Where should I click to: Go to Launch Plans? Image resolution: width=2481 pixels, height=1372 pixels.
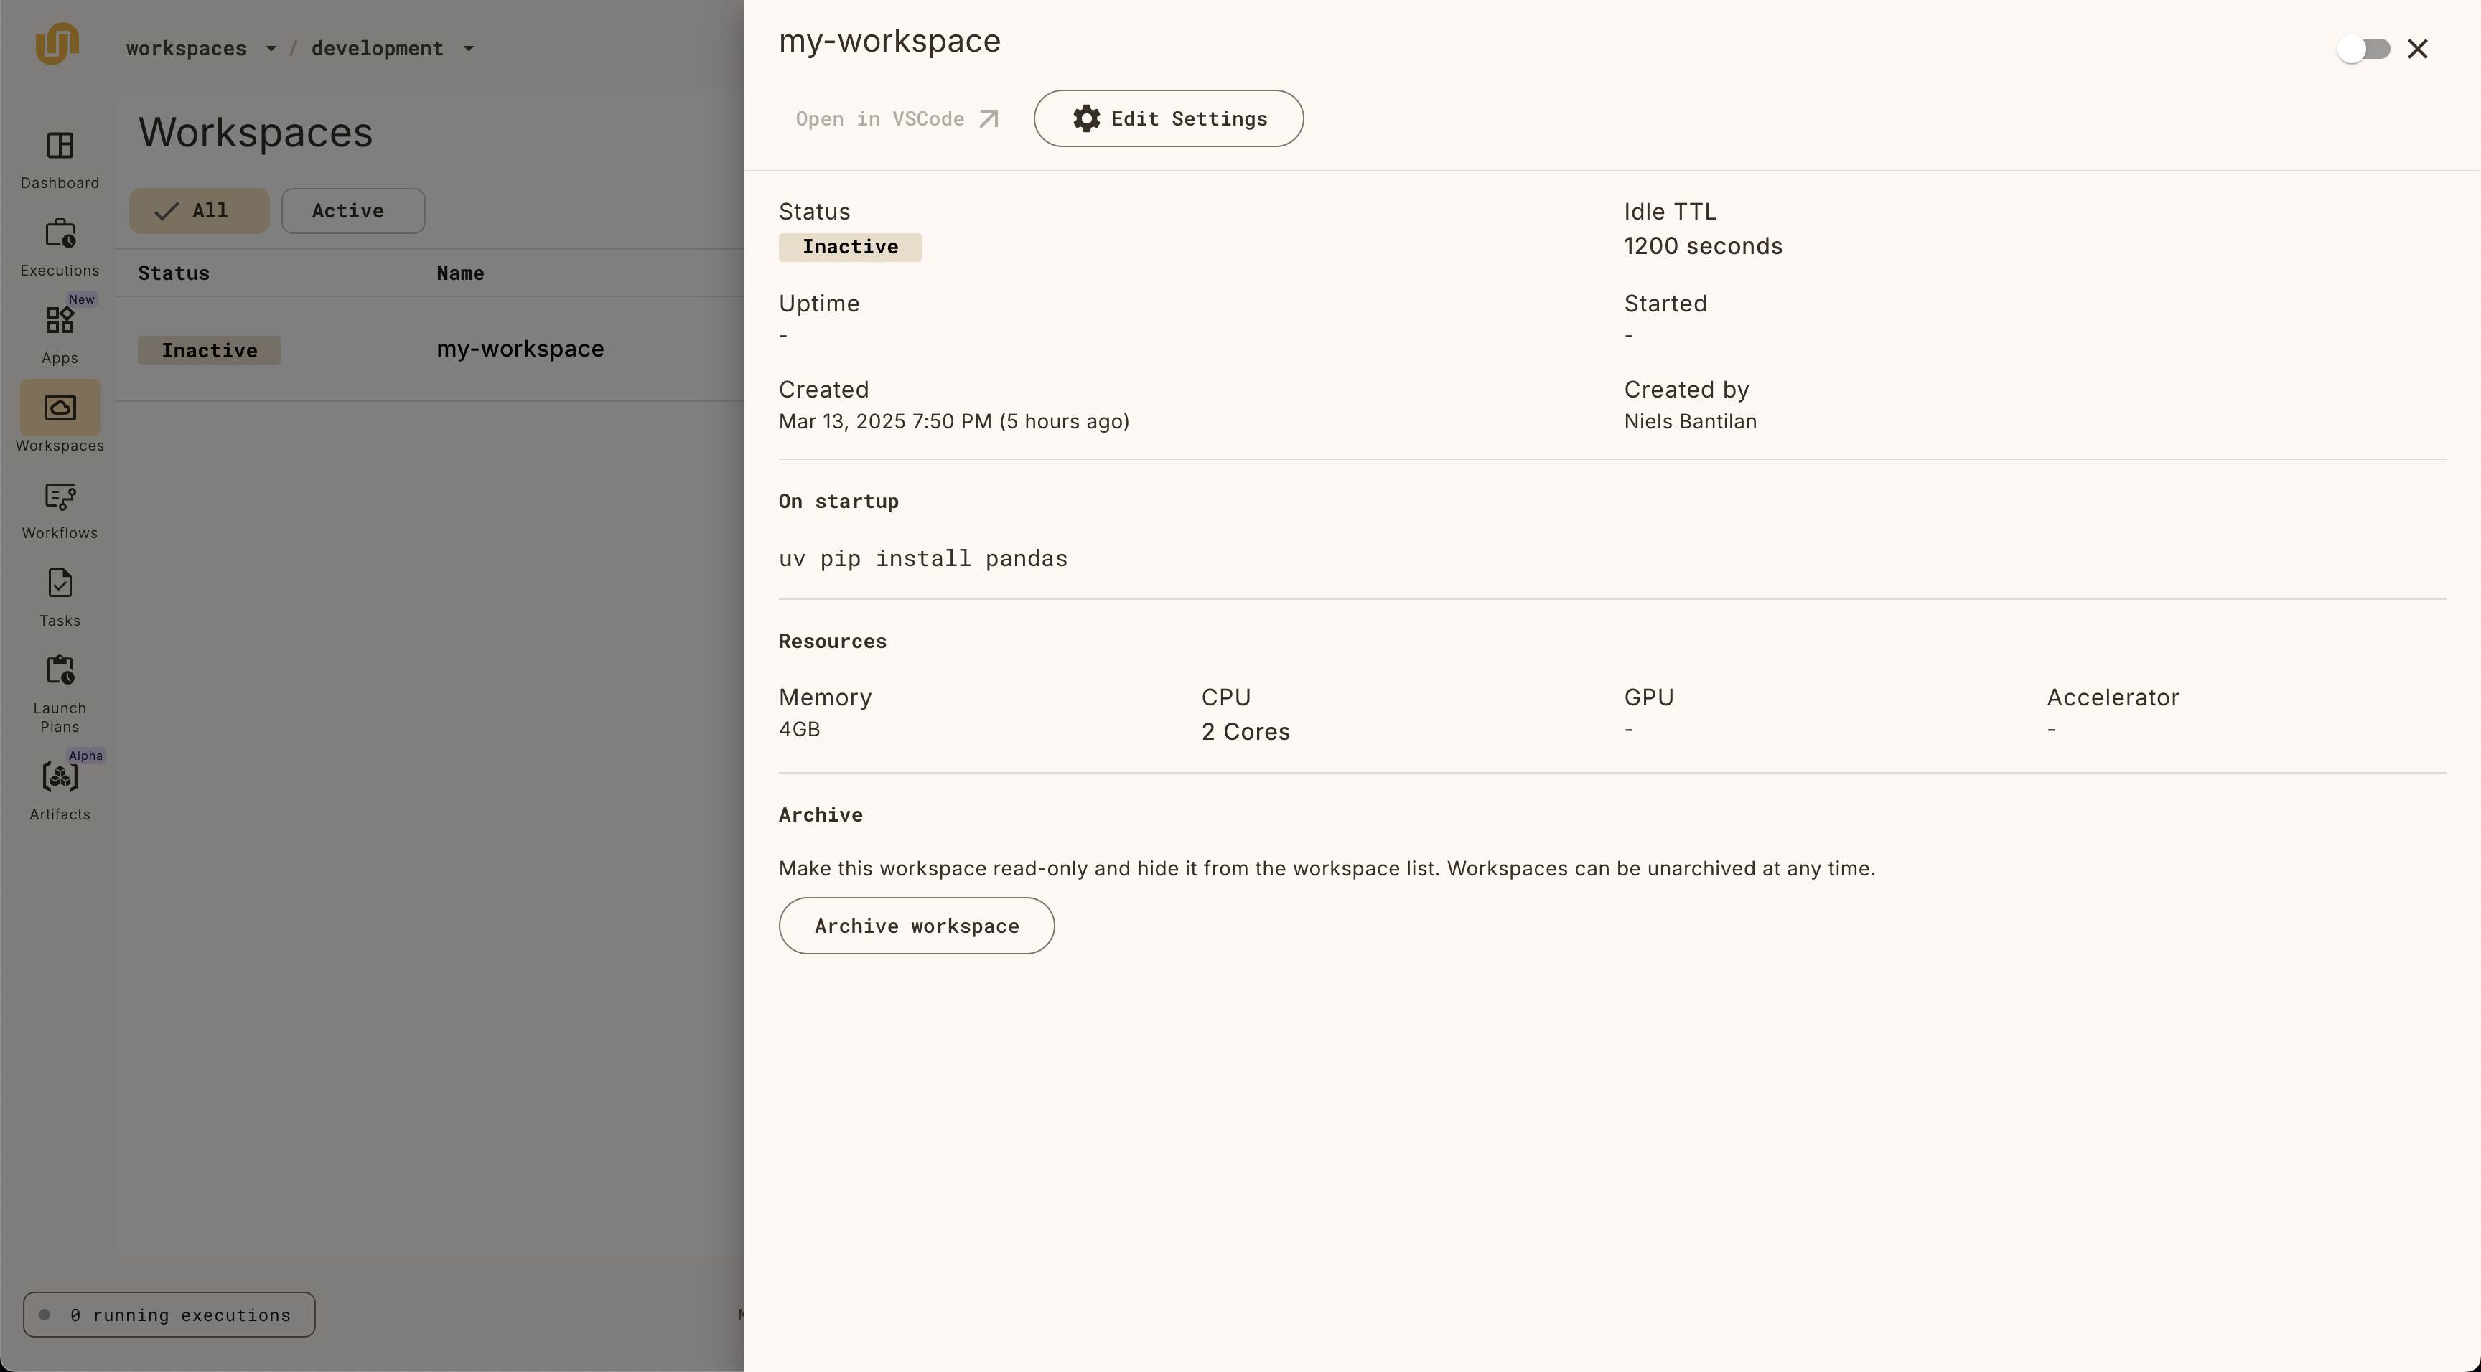(x=60, y=692)
